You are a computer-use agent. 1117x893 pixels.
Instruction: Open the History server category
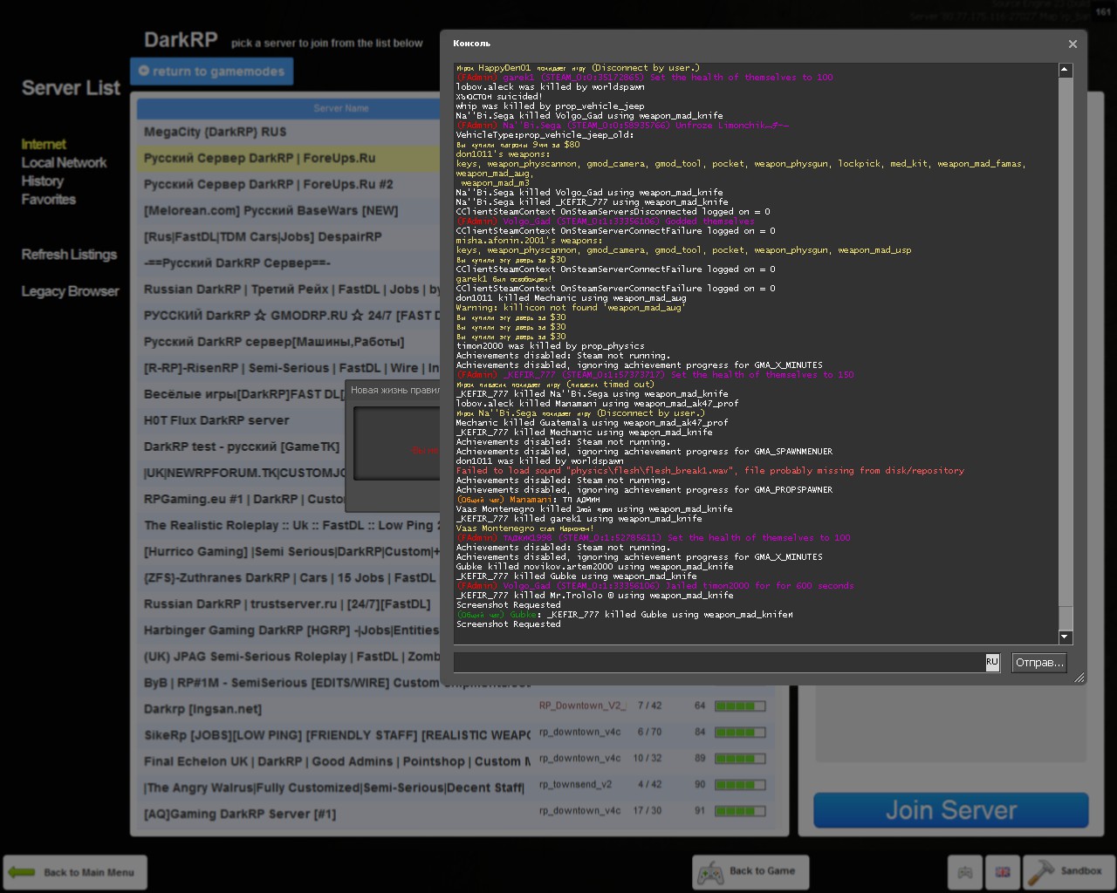pyautogui.click(x=43, y=181)
